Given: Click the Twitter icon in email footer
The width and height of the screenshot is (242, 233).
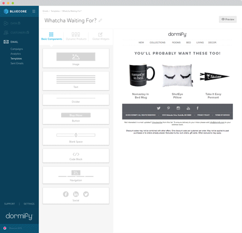Looking at the screenshot, I should point(159,108).
